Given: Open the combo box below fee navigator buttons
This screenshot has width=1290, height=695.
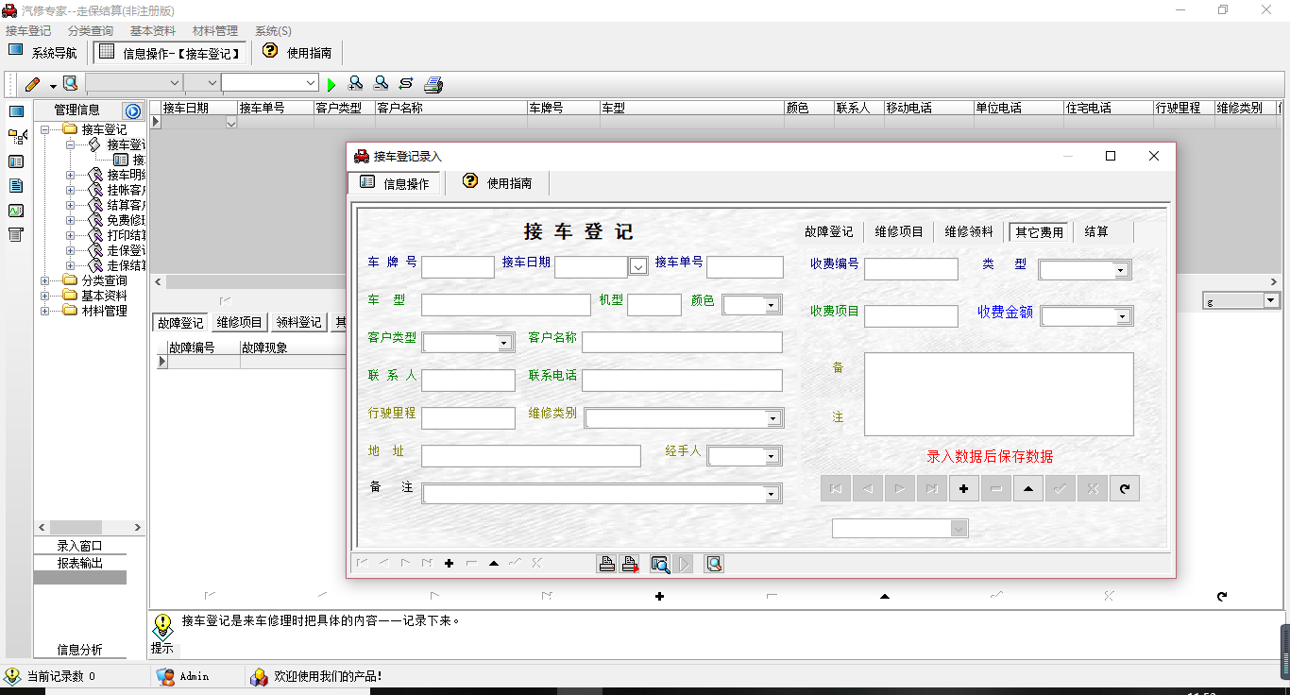Looking at the screenshot, I should click(x=959, y=529).
